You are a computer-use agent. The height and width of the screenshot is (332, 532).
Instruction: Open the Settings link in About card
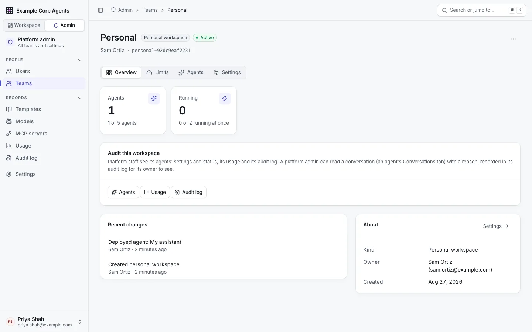496,226
